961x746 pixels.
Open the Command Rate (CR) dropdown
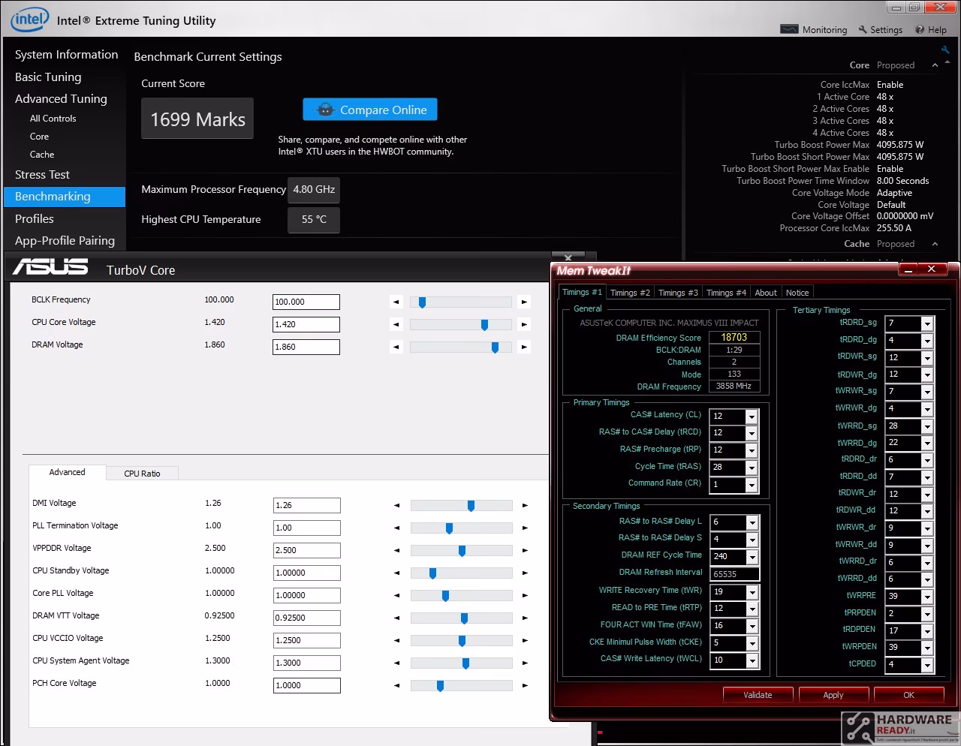[x=751, y=486]
